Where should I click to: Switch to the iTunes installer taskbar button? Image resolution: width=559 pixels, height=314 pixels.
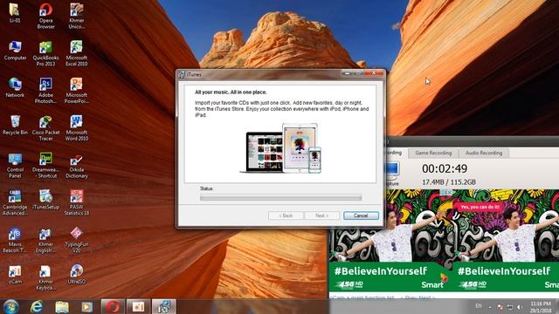point(164,306)
